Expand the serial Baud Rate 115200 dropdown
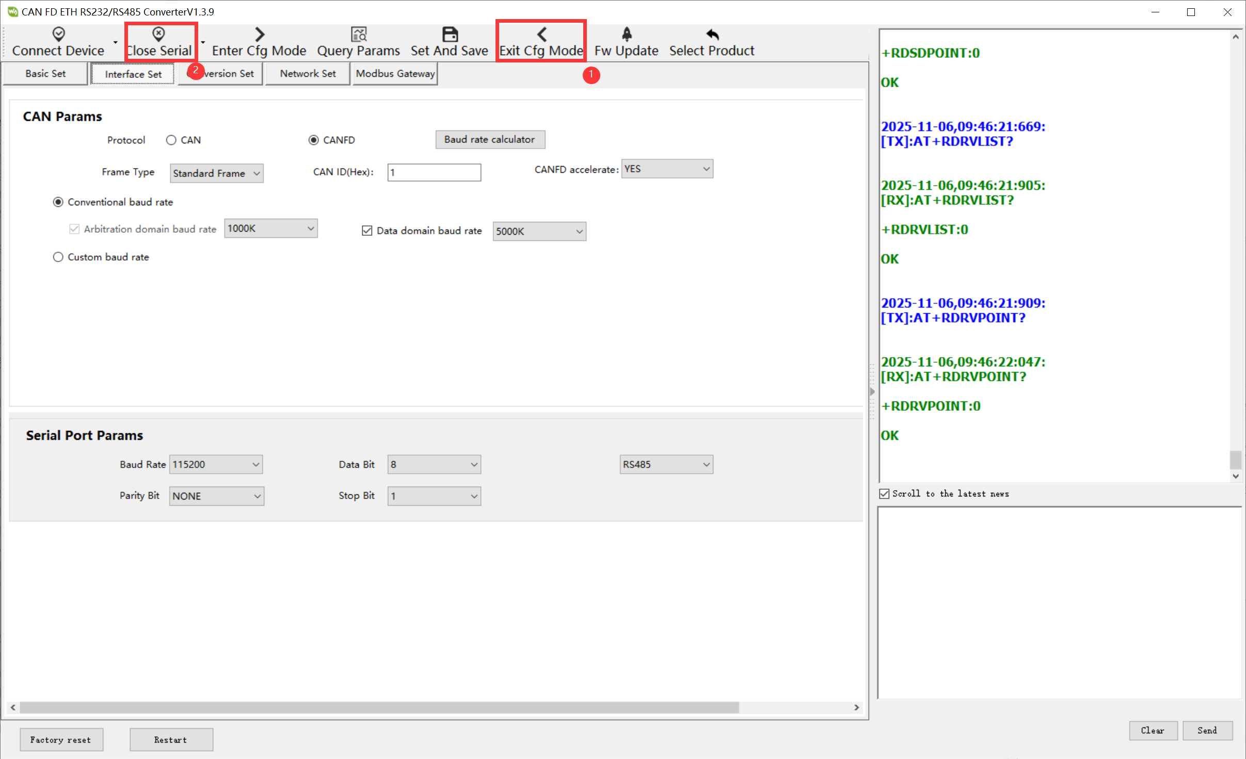This screenshot has height=759, width=1246. (x=216, y=464)
